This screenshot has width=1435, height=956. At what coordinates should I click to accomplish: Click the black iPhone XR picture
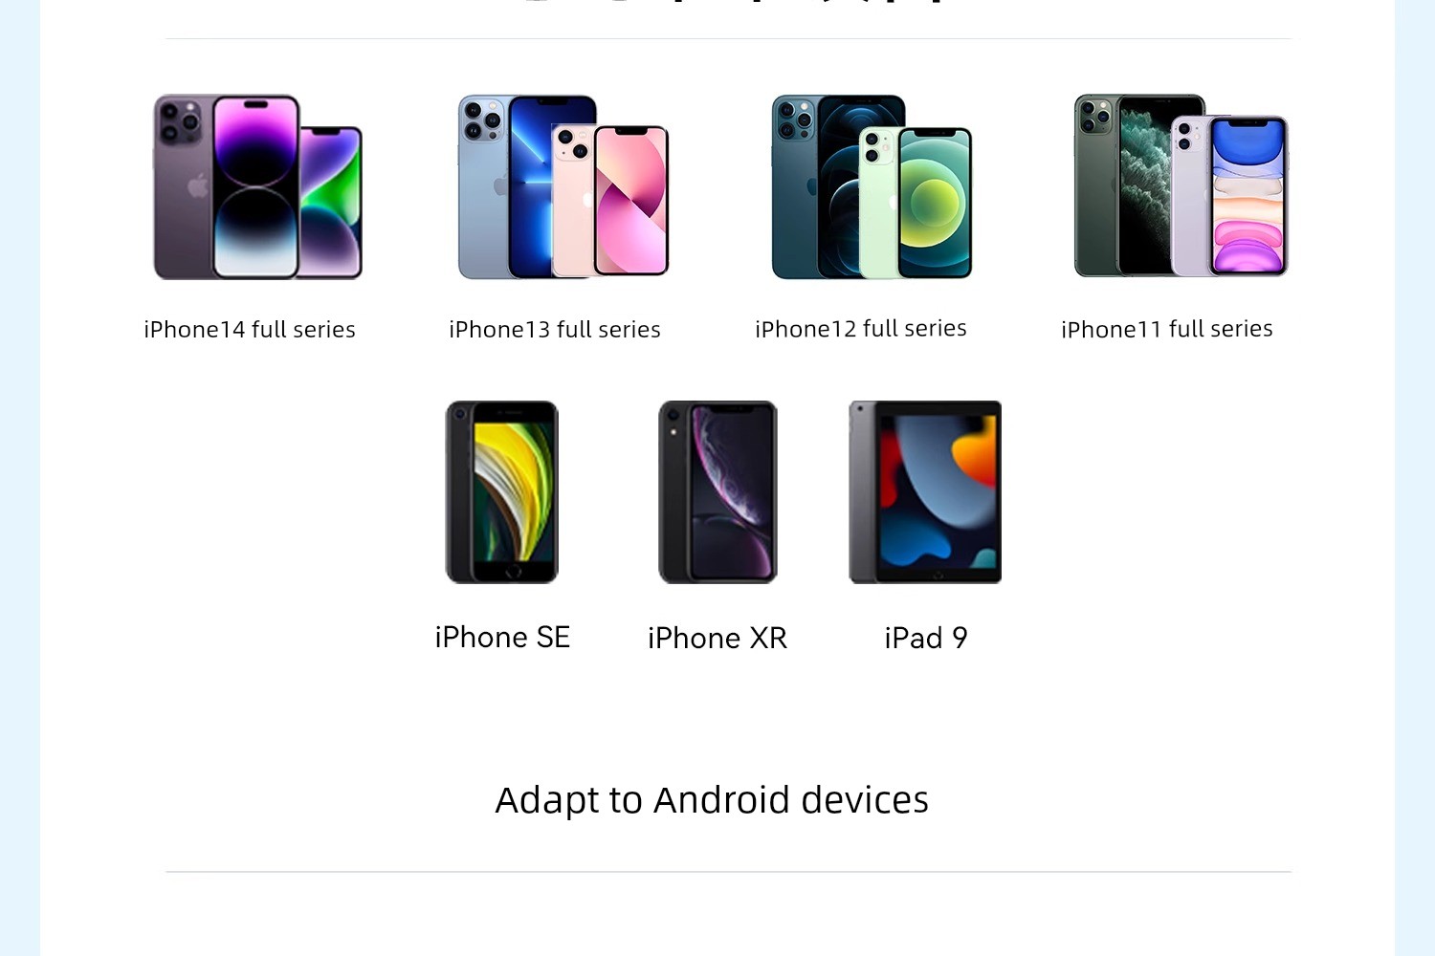pyautogui.click(x=717, y=492)
